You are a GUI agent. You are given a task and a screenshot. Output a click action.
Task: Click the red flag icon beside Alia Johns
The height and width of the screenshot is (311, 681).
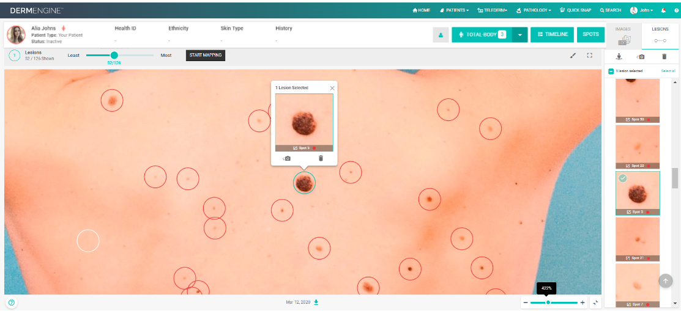point(64,28)
